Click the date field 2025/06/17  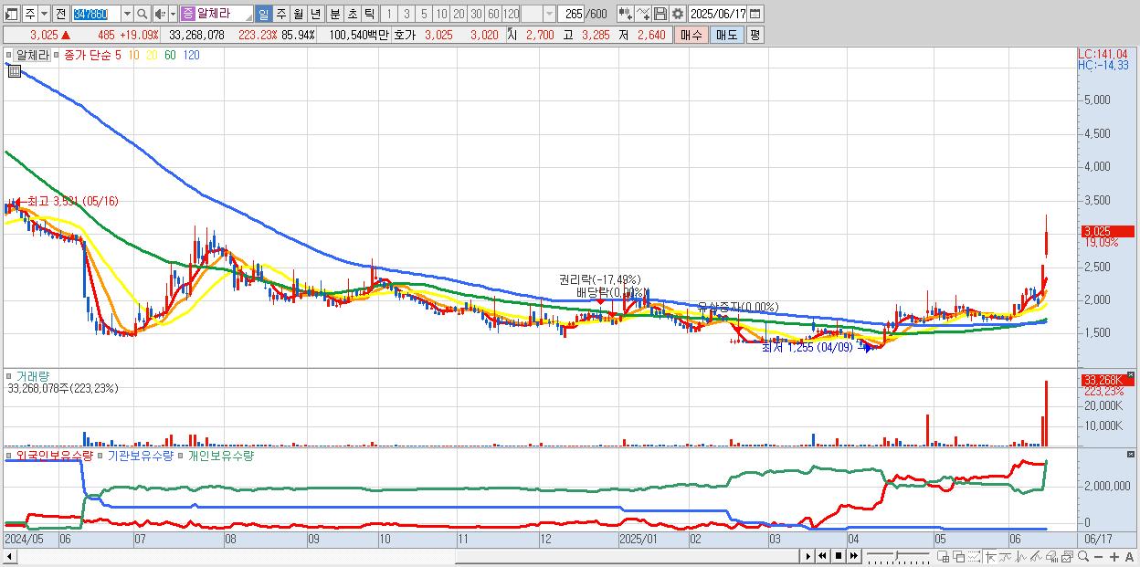point(718,14)
